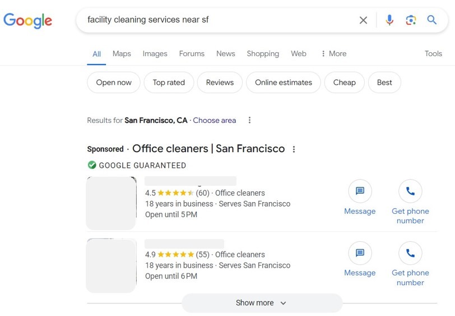The width and height of the screenshot is (455, 316).
Task: Switch to the Images tab
Action: pyautogui.click(x=155, y=53)
